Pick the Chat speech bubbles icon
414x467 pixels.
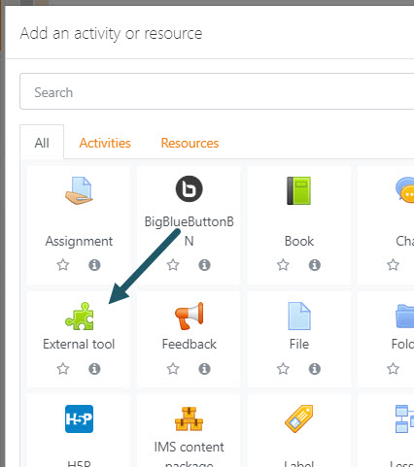tap(404, 189)
